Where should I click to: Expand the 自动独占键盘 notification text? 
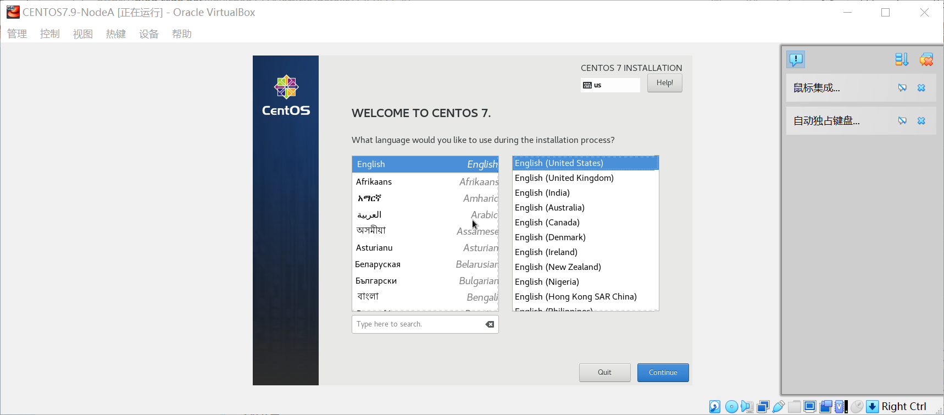point(826,121)
